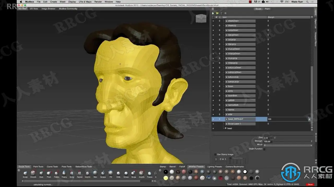Open the head_DEFAULT strength slider popup
334x187 pixels.
[x=309, y=119]
